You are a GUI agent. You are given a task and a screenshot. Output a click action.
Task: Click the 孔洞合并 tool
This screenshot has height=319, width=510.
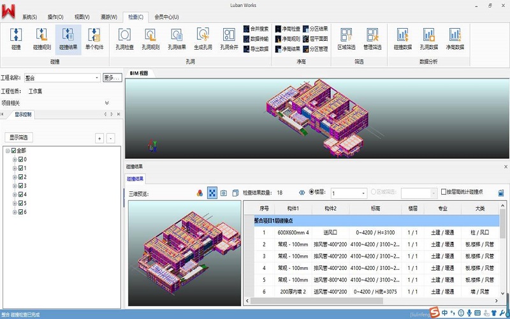click(229, 39)
